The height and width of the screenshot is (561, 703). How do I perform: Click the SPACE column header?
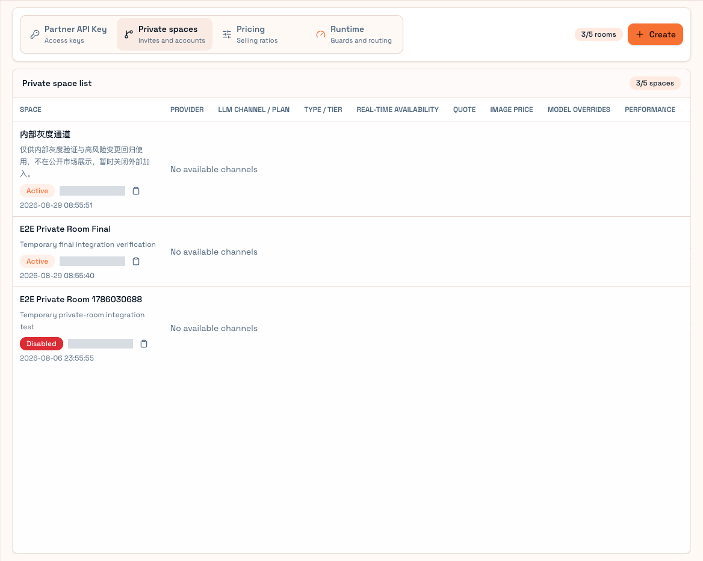[x=31, y=110]
